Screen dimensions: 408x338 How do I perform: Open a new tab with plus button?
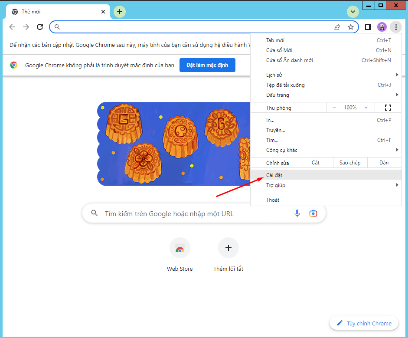pos(119,12)
